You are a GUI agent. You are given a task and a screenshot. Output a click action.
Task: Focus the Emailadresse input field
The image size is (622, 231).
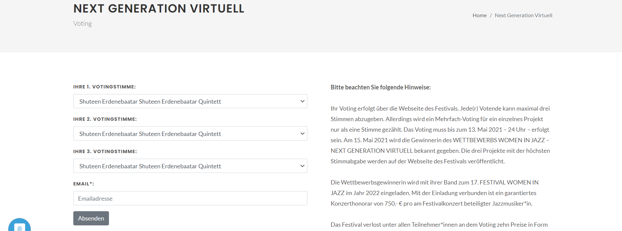click(x=190, y=198)
